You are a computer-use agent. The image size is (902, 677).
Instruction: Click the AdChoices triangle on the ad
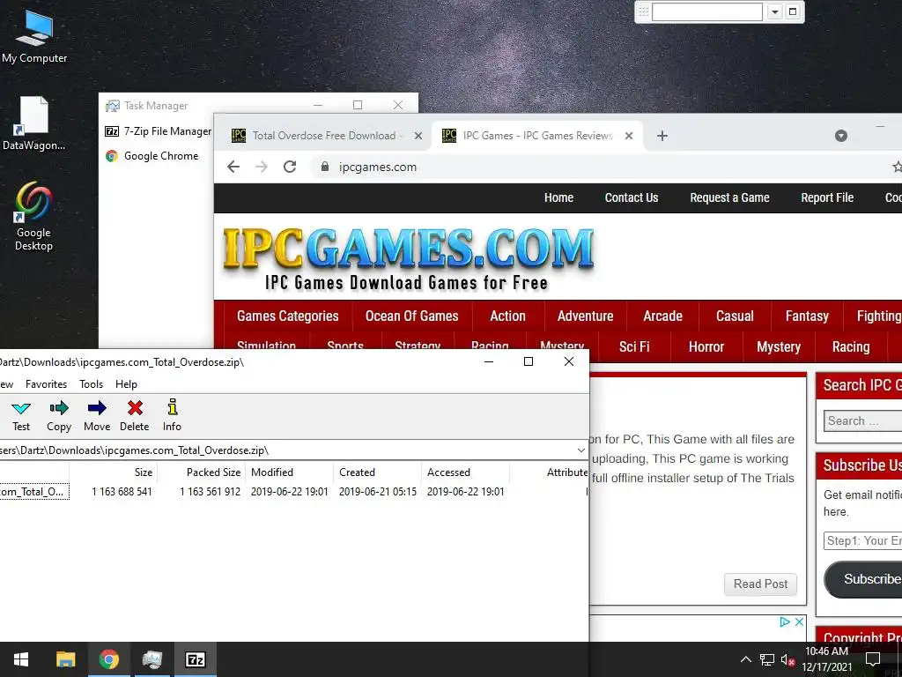785,621
